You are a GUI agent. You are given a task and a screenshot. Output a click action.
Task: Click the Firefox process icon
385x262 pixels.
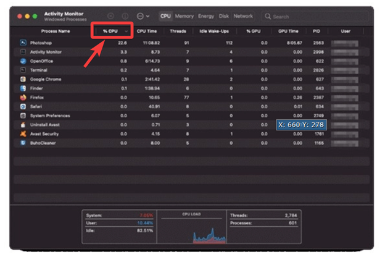pos(23,98)
